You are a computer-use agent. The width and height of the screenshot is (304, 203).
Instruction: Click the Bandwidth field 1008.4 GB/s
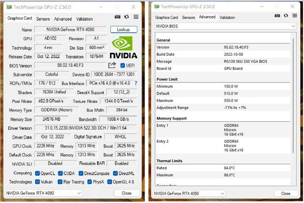click(118, 119)
